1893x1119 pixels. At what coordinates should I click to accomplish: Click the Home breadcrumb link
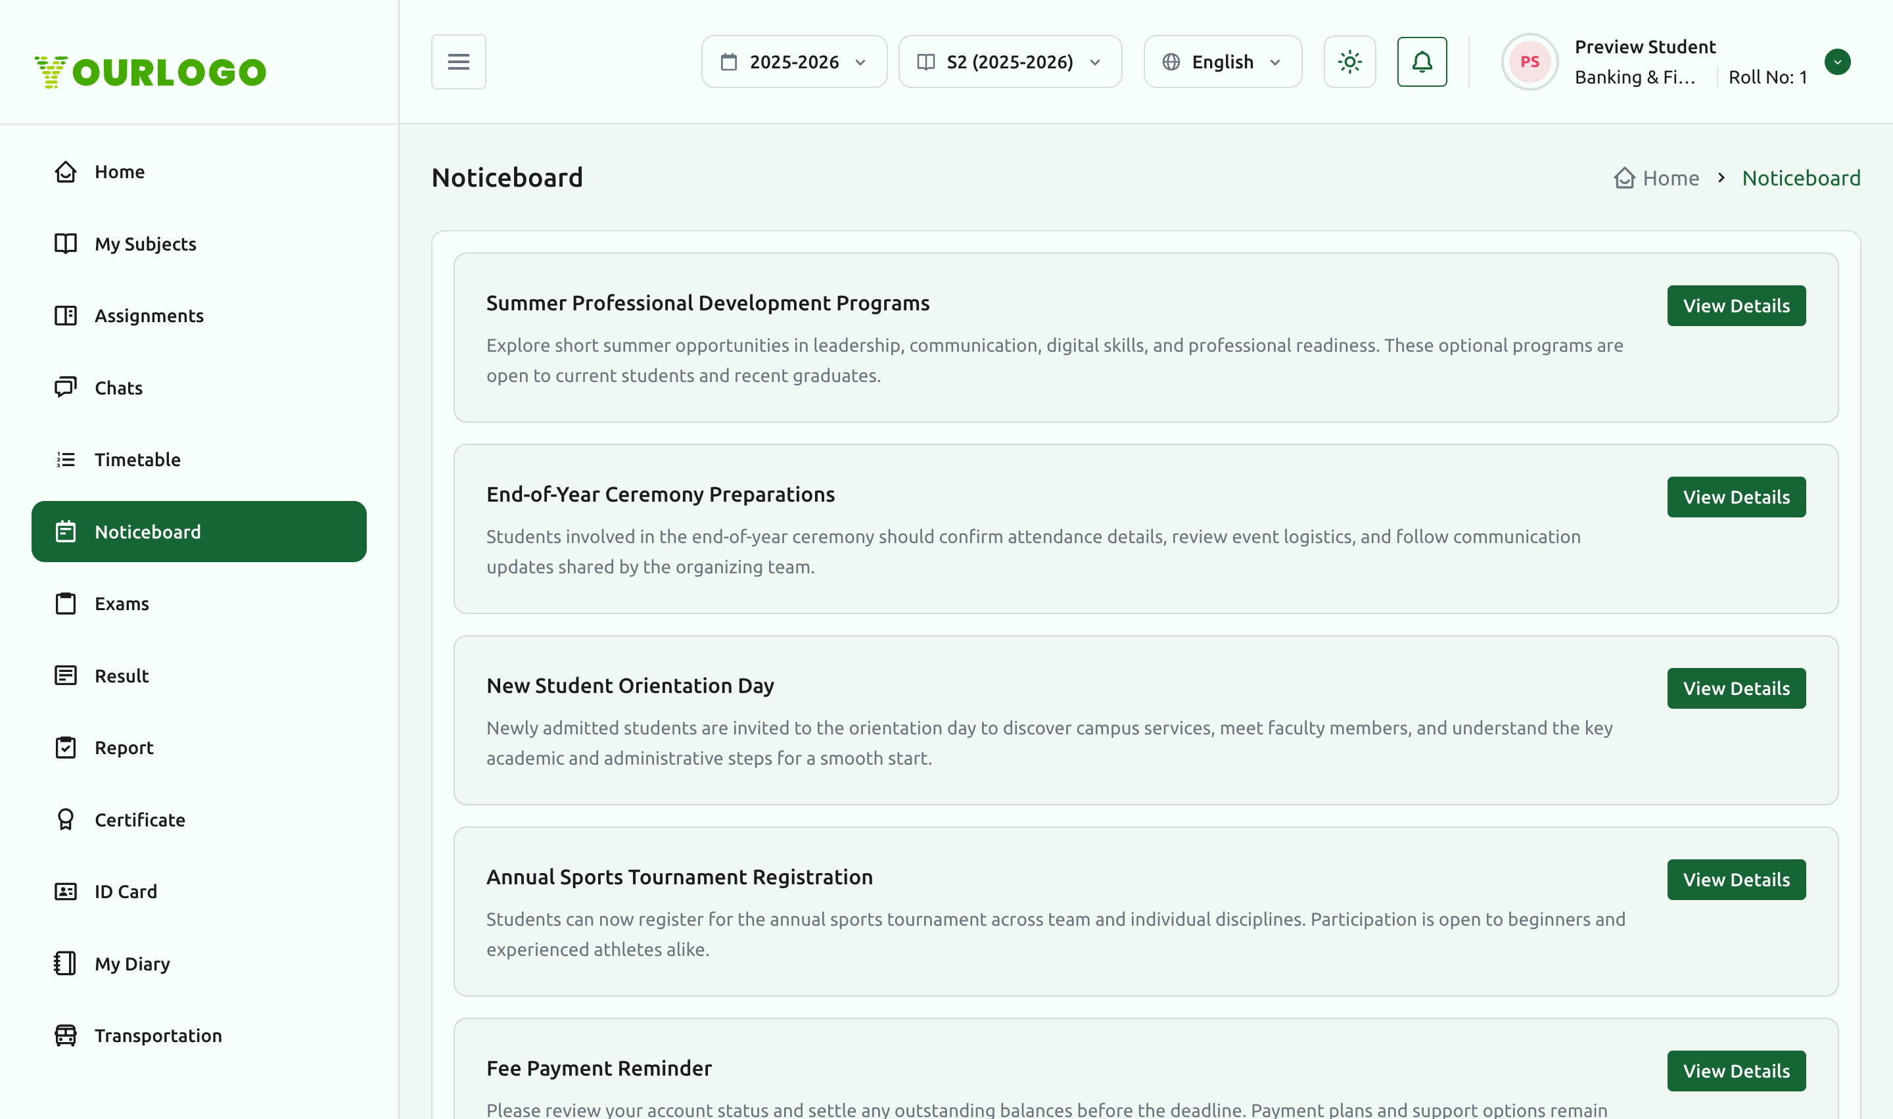tap(1670, 178)
